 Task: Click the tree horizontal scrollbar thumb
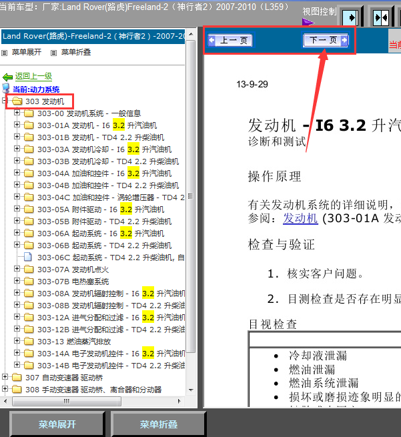click(x=67, y=402)
